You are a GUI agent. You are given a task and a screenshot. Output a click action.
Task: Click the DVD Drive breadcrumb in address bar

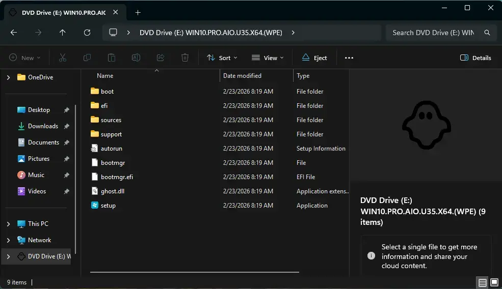(x=210, y=33)
